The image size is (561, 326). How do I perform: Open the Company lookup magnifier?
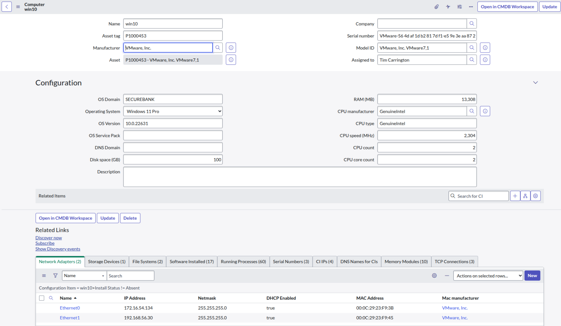pyautogui.click(x=472, y=23)
